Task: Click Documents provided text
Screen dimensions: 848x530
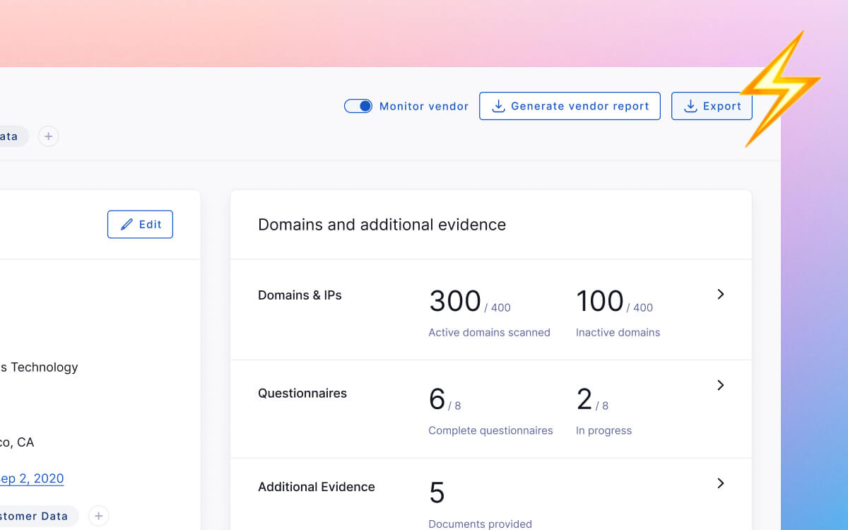Action: pyautogui.click(x=480, y=524)
